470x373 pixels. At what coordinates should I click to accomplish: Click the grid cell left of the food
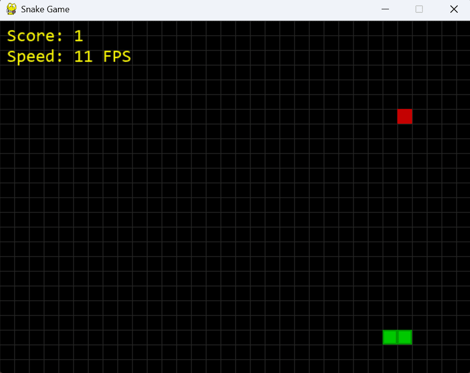click(390, 116)
